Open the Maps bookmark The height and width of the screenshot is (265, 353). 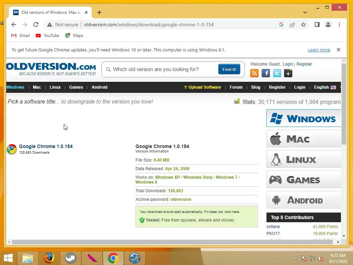[74, 36]
